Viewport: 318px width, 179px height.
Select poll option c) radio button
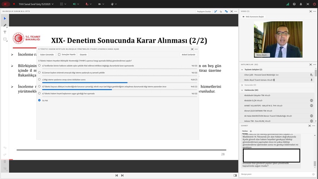(39, 79)
